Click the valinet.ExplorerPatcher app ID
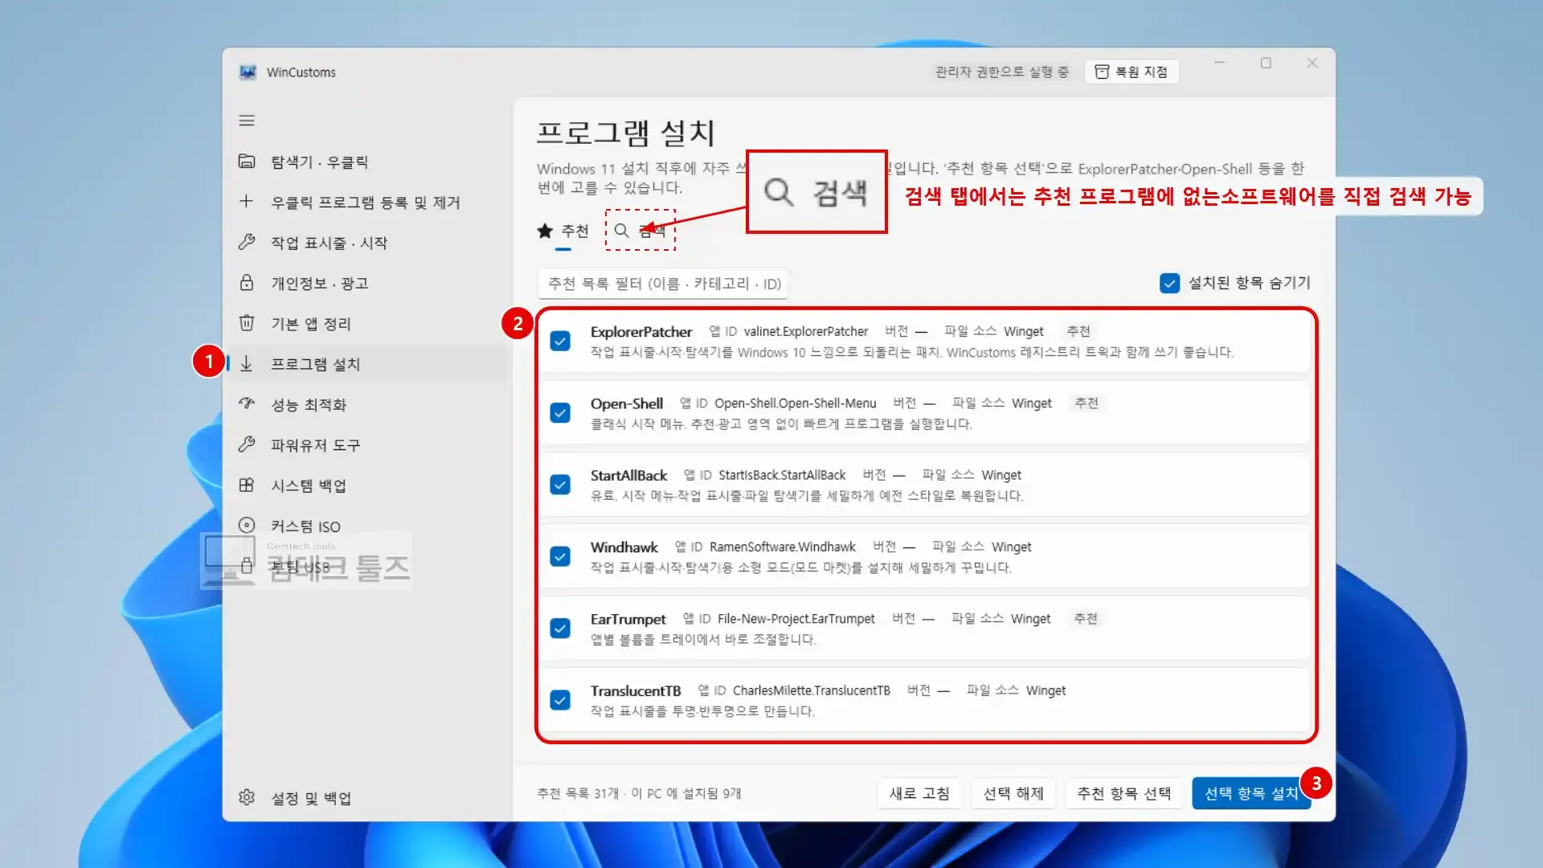 point(806,331)
